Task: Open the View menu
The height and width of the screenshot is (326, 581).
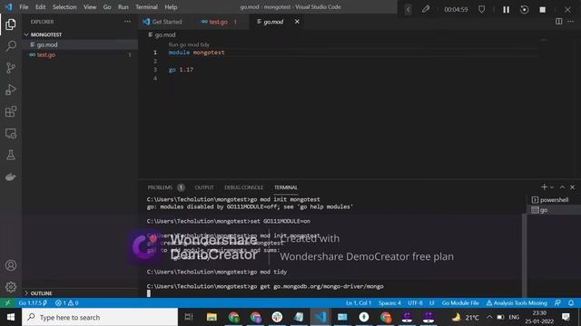Action: pyautogui.click(x=90, y=7)
